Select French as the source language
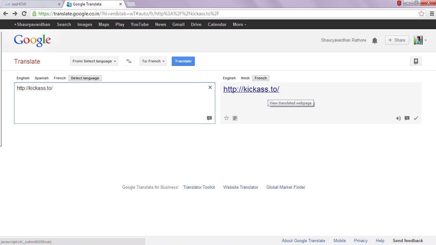 (60, 78)
